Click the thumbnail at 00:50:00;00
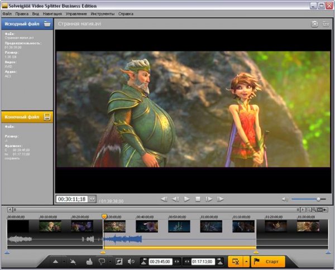 179,226
